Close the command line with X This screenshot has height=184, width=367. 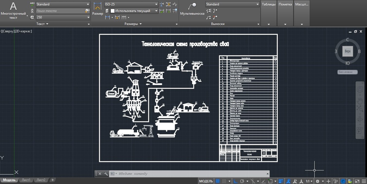[100, 174]
